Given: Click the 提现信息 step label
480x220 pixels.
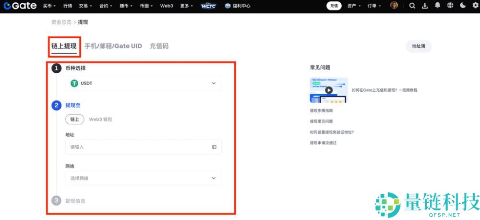Looking at the screenshot, I should pyautogui.click(x=75, y=201).
